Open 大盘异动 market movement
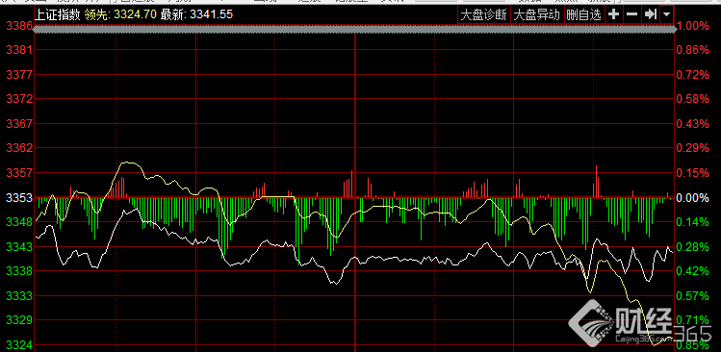The width and height of the screenshot is (721, 352). coord(536,14)
